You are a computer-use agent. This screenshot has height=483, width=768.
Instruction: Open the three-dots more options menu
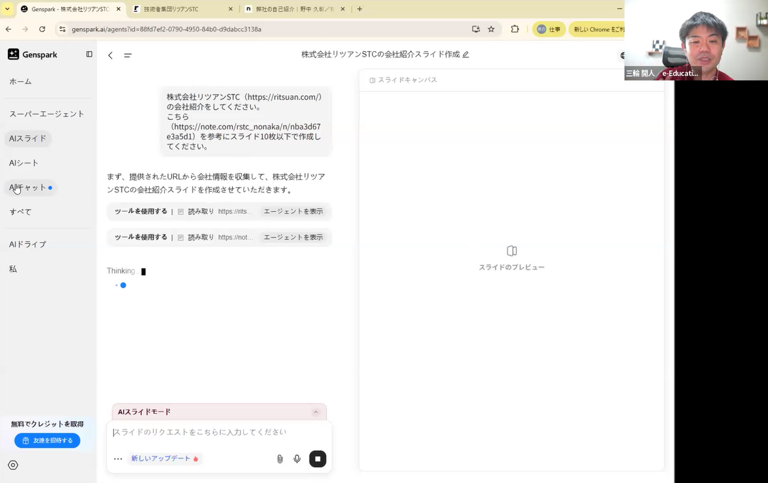tap(118, 459)
